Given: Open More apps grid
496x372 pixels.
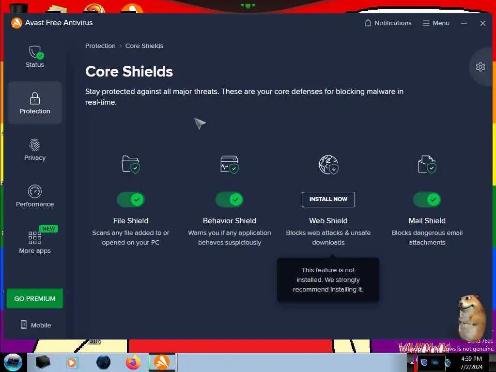Looking at the screenshot, I should pos(35,243).
